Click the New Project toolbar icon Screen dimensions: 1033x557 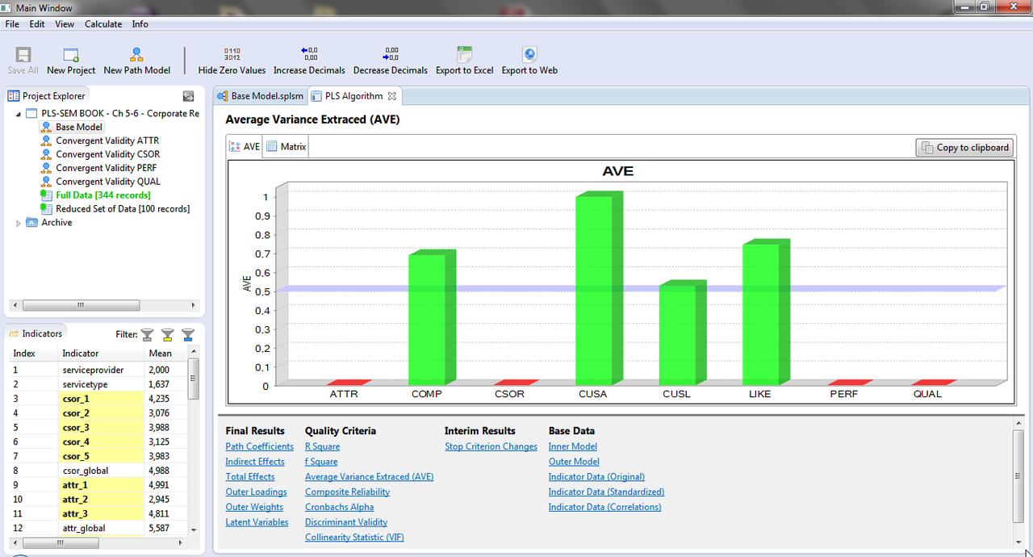coord(71,55)
